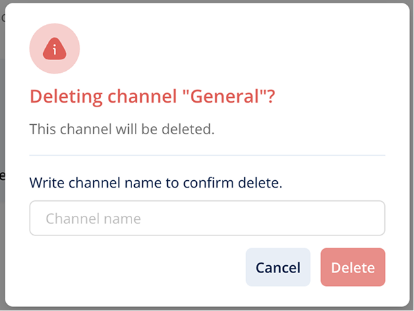Cancel the channel deletion

click(278, 267)
